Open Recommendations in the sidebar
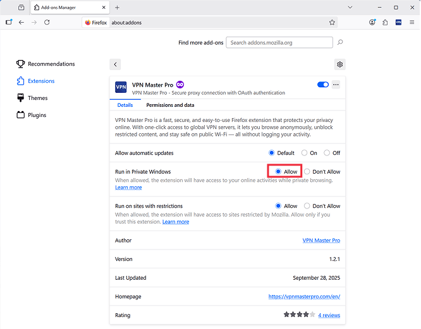 (46, 64)
